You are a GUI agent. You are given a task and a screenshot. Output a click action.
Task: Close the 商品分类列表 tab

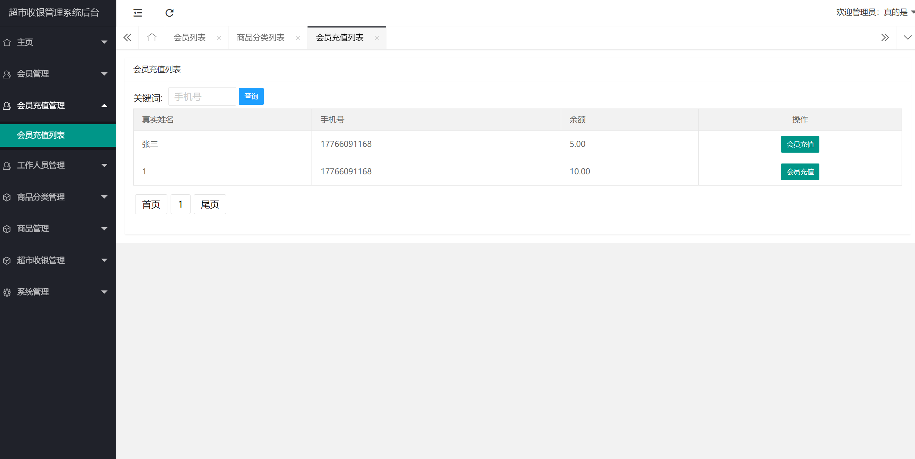click(298, 38)
